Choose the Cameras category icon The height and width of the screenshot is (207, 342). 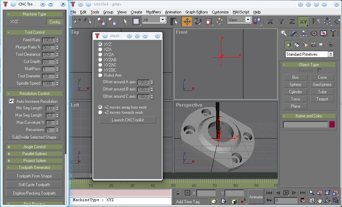(x=313, y=45)
